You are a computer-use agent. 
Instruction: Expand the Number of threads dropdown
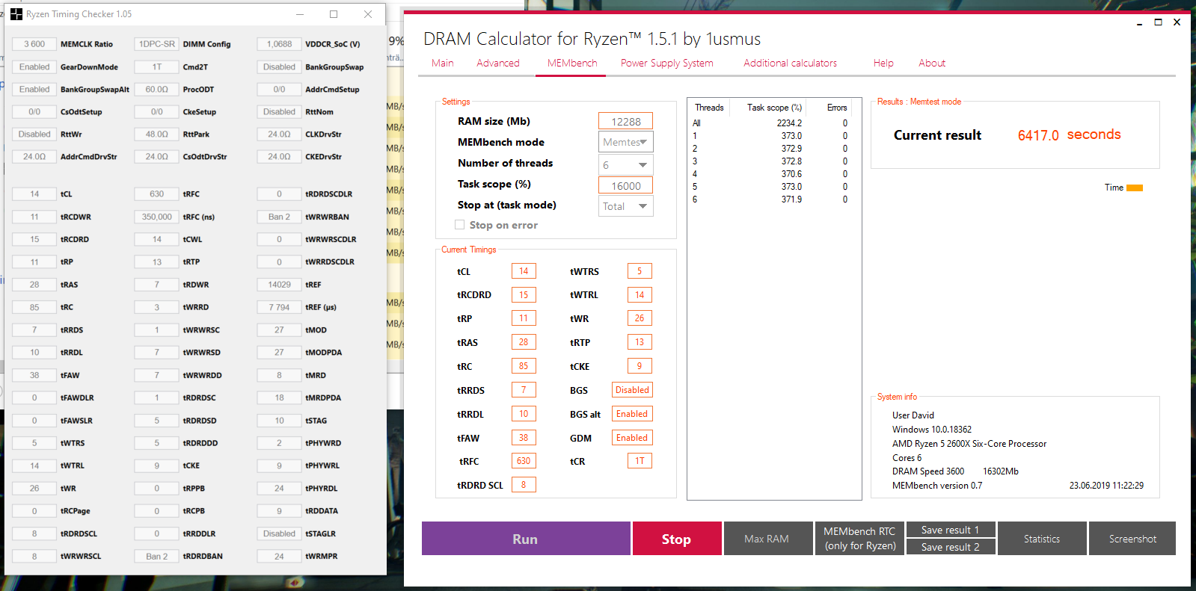[626, 164]
